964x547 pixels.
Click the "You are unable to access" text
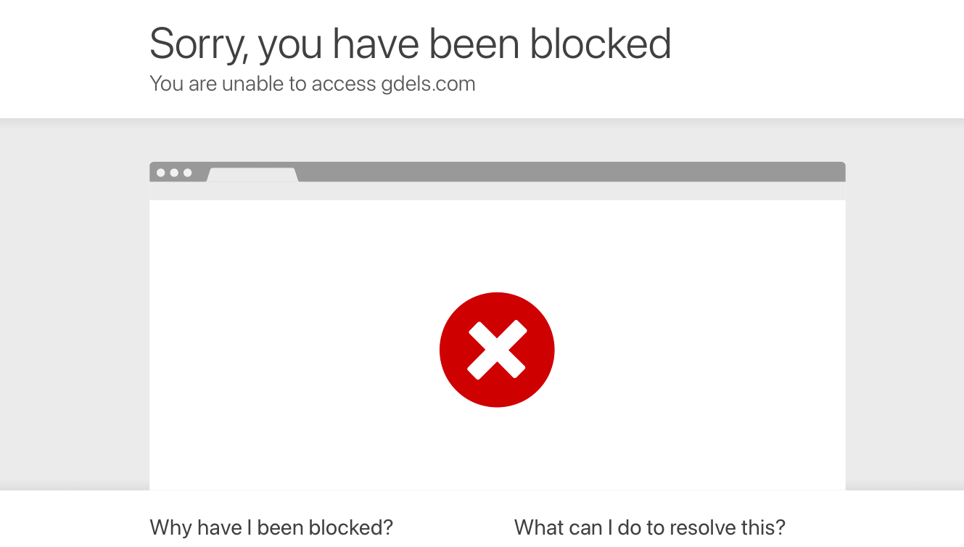pos(263,84)
